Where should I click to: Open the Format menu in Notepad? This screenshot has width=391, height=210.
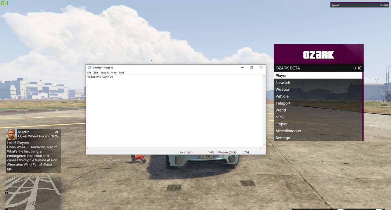[104, 73]
